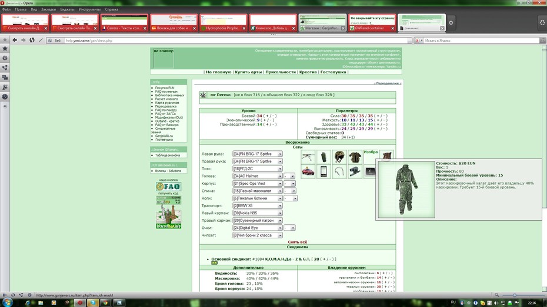This screenshot has width=547, height=307.
Task: Open Левая рука weapon dropdown
Action: (258, 154)
